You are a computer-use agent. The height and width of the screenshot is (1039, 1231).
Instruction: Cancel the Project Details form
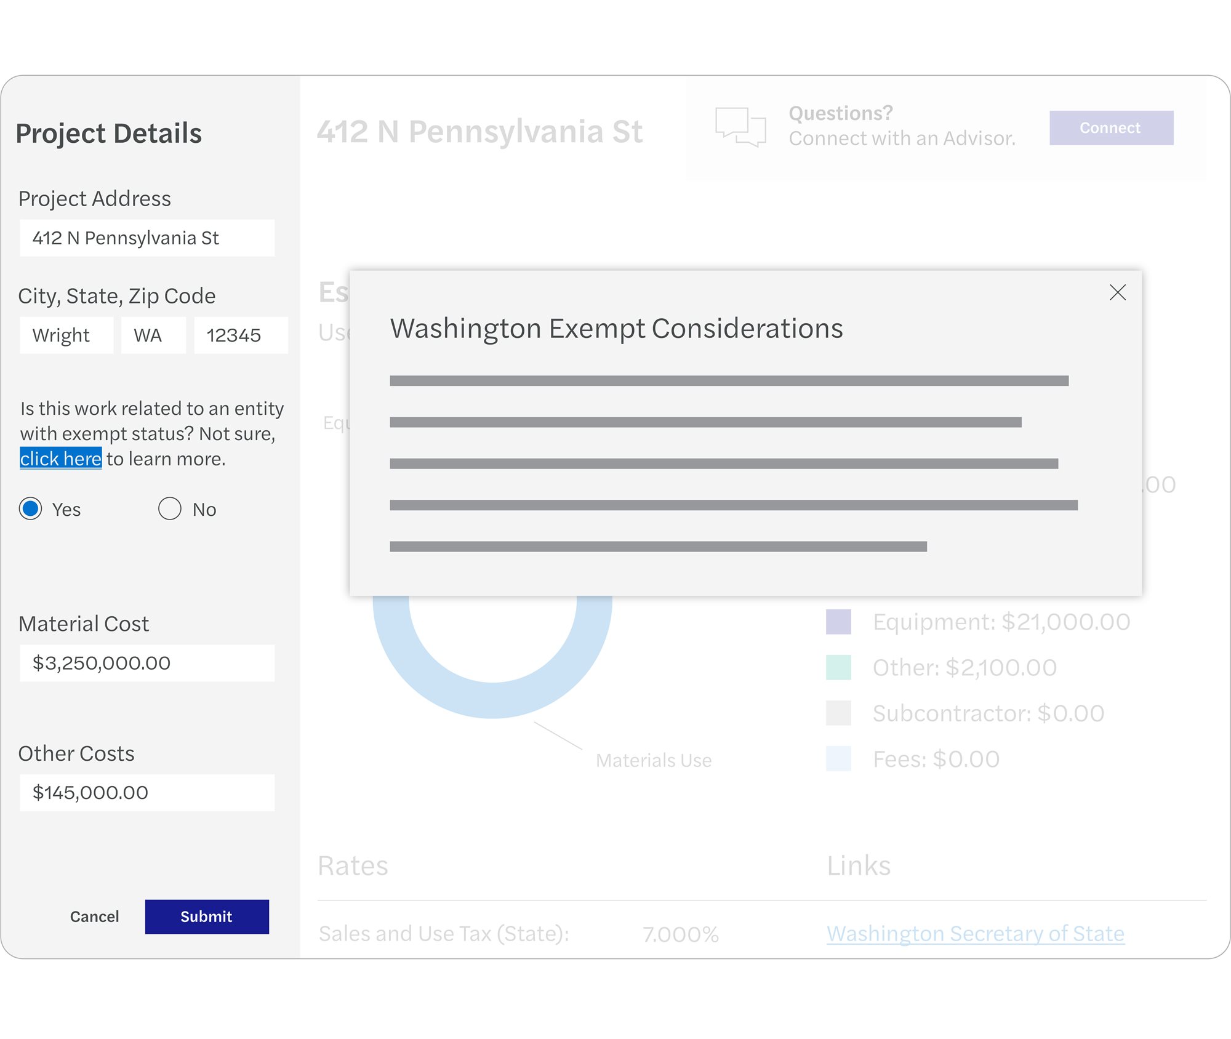[x=94, y=917]
